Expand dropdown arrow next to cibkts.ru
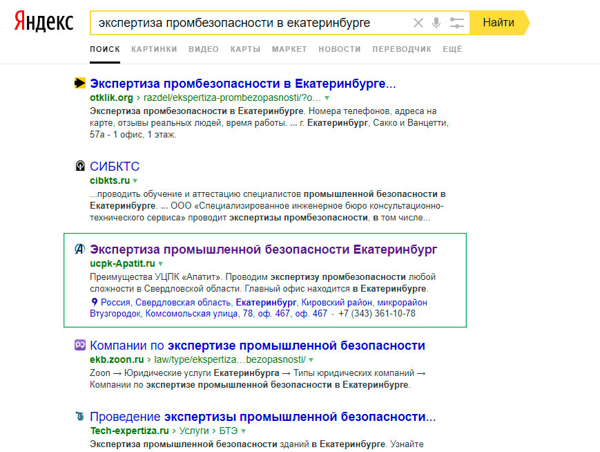 pyautogui.click(x=136, y=181)
